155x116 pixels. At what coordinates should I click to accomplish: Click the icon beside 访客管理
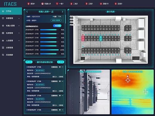point(3,48)
